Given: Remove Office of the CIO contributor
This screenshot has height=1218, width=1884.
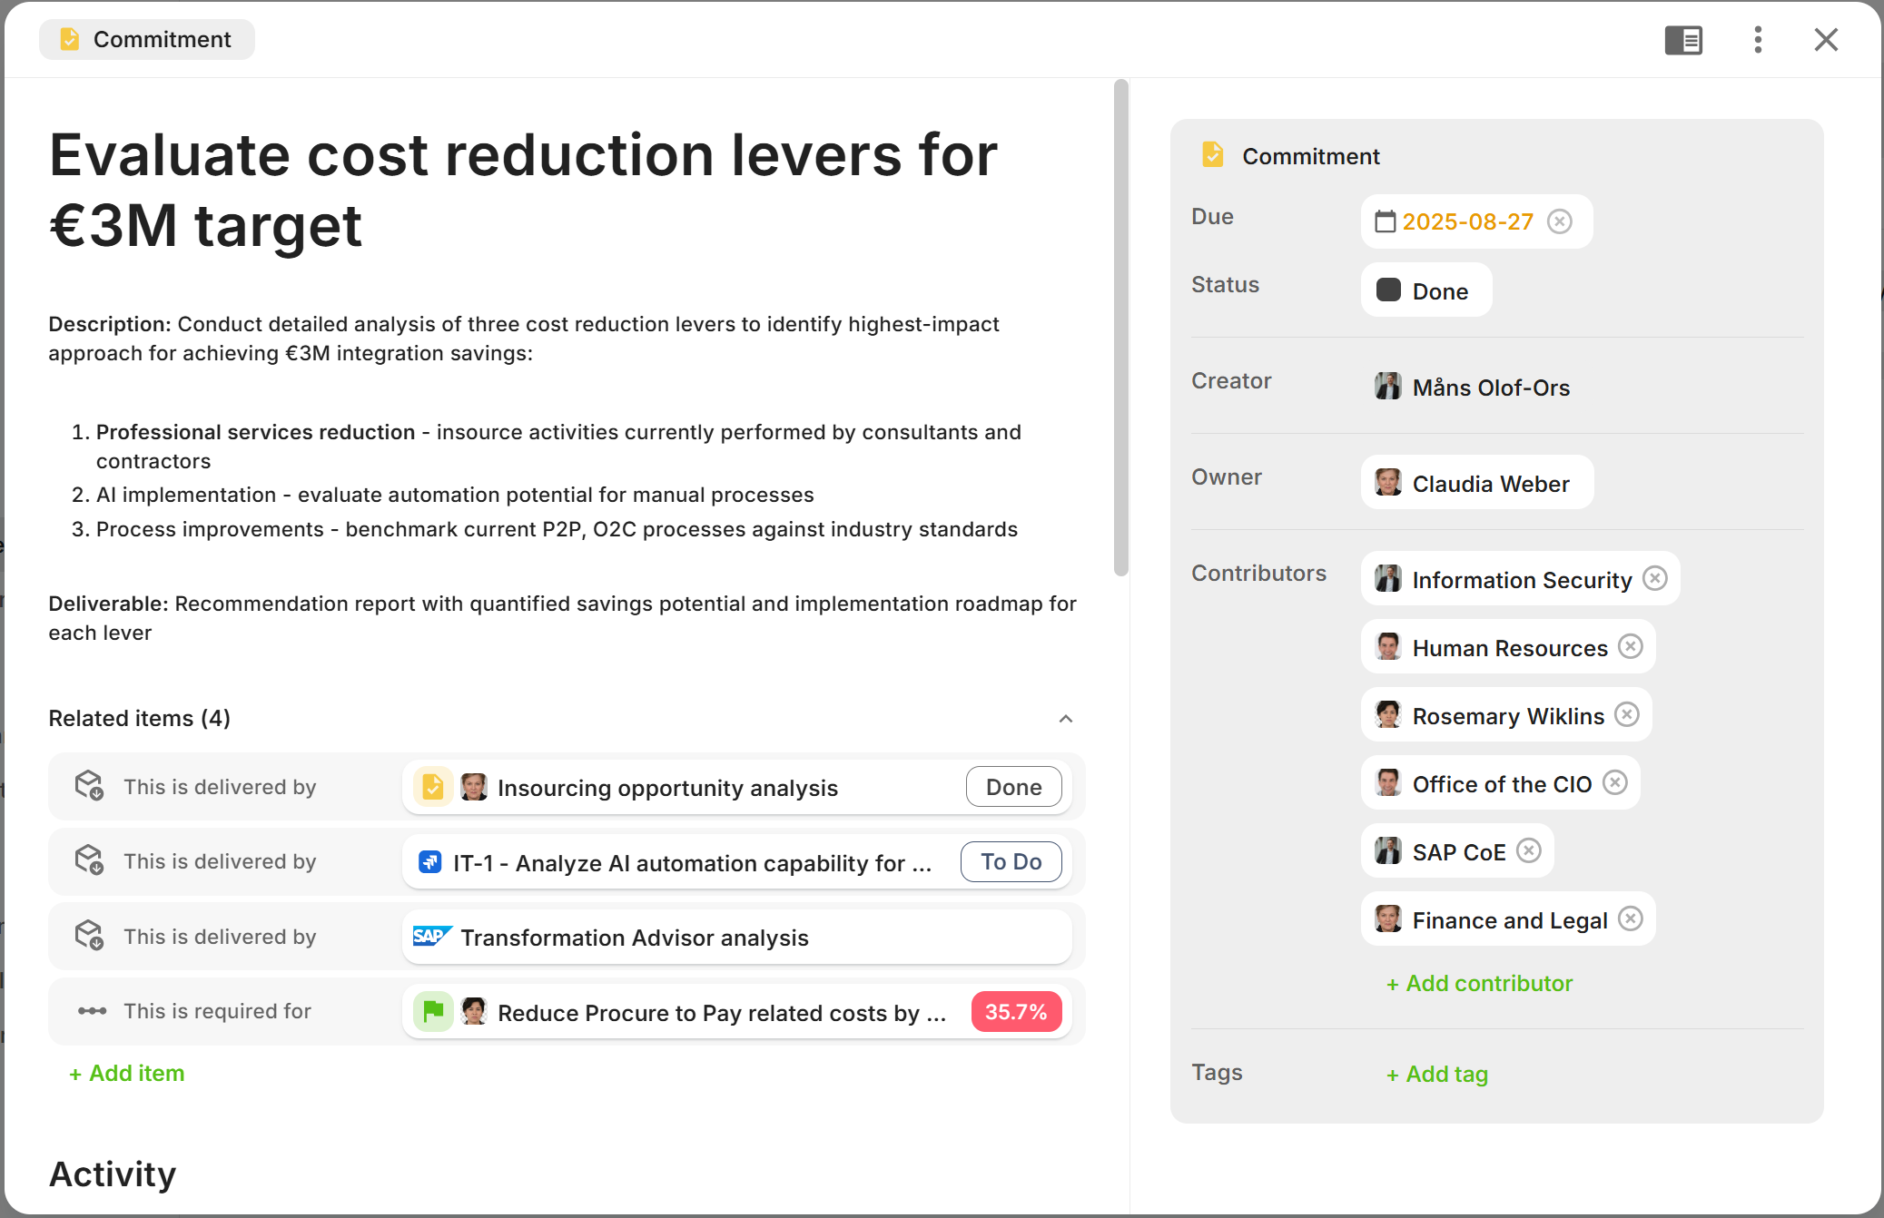Looking at the screenshot, I should click(1615, 783).
